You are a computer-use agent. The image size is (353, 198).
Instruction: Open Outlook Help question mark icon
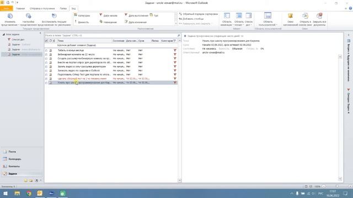(x=350, y=8)
